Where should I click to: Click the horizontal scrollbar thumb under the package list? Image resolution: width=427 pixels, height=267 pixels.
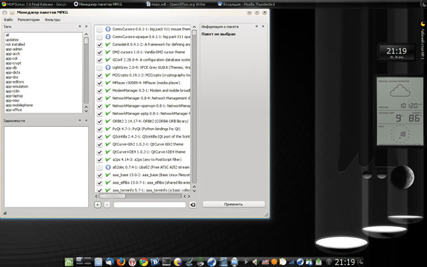(112, 196)
